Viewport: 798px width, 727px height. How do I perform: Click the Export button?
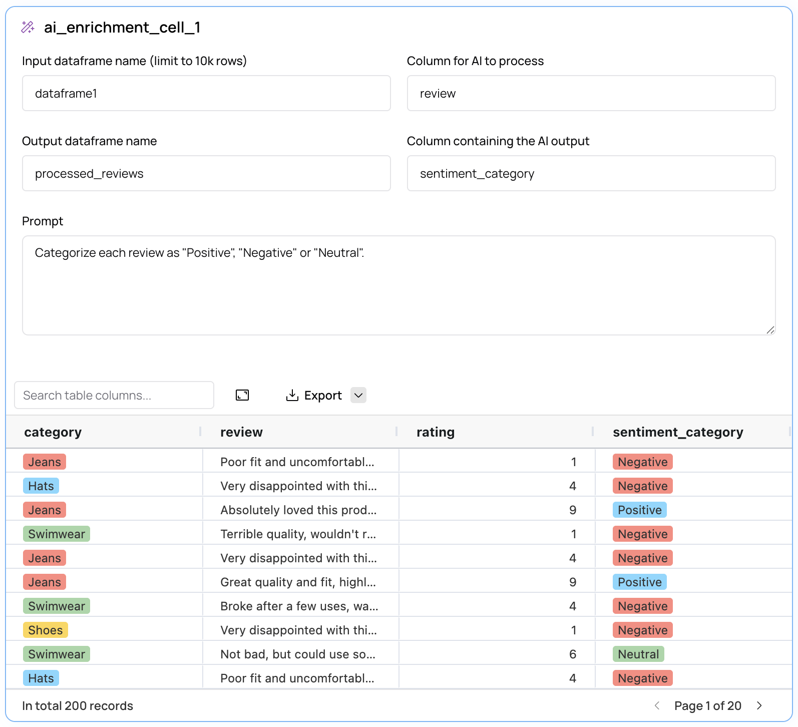click(x=314, y=396)
